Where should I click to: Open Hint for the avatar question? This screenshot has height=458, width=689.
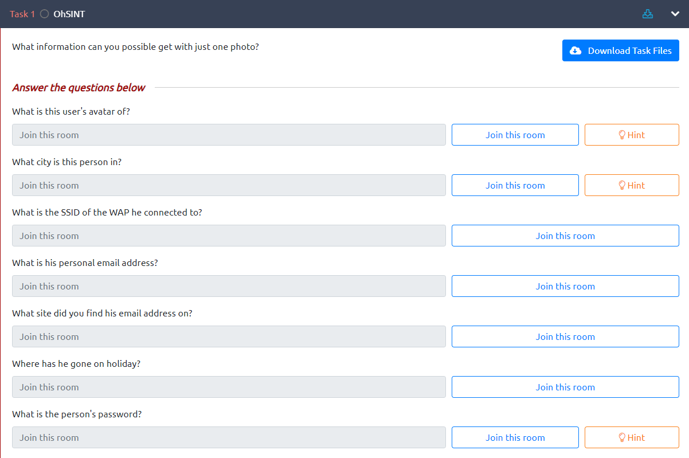click(x=632, y=135)
